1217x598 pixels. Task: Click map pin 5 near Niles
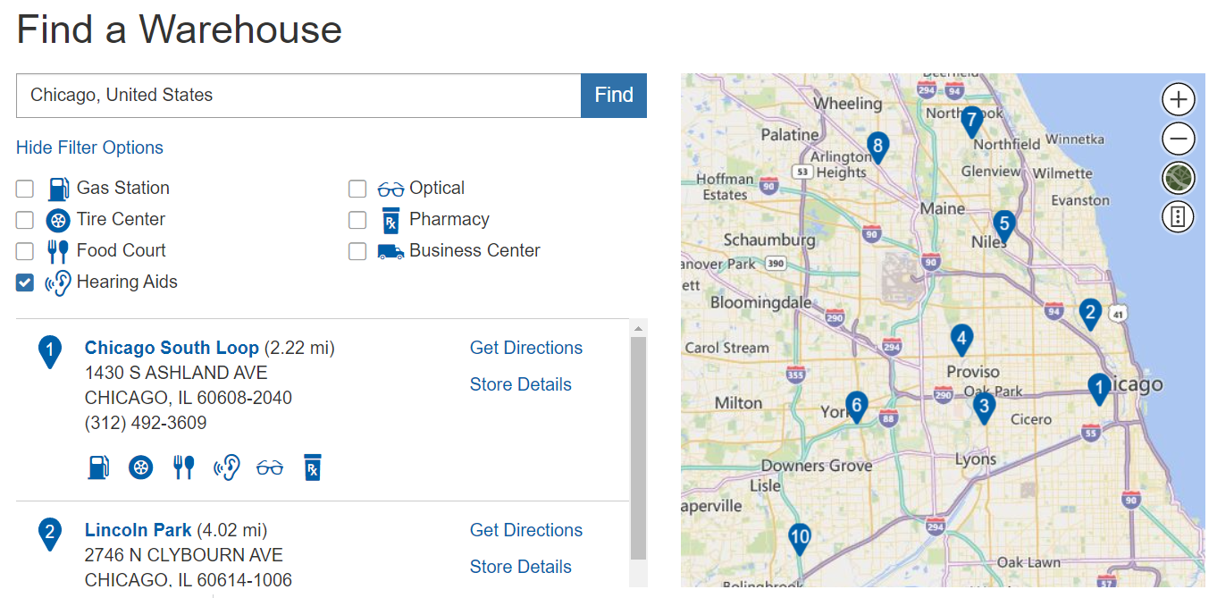1003,224
